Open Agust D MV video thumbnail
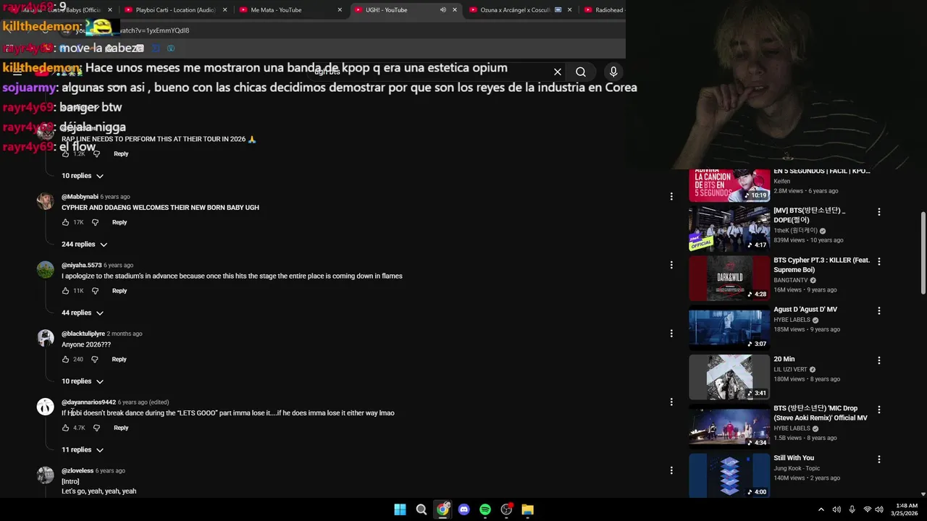927x521 pixels. (729, 328)
